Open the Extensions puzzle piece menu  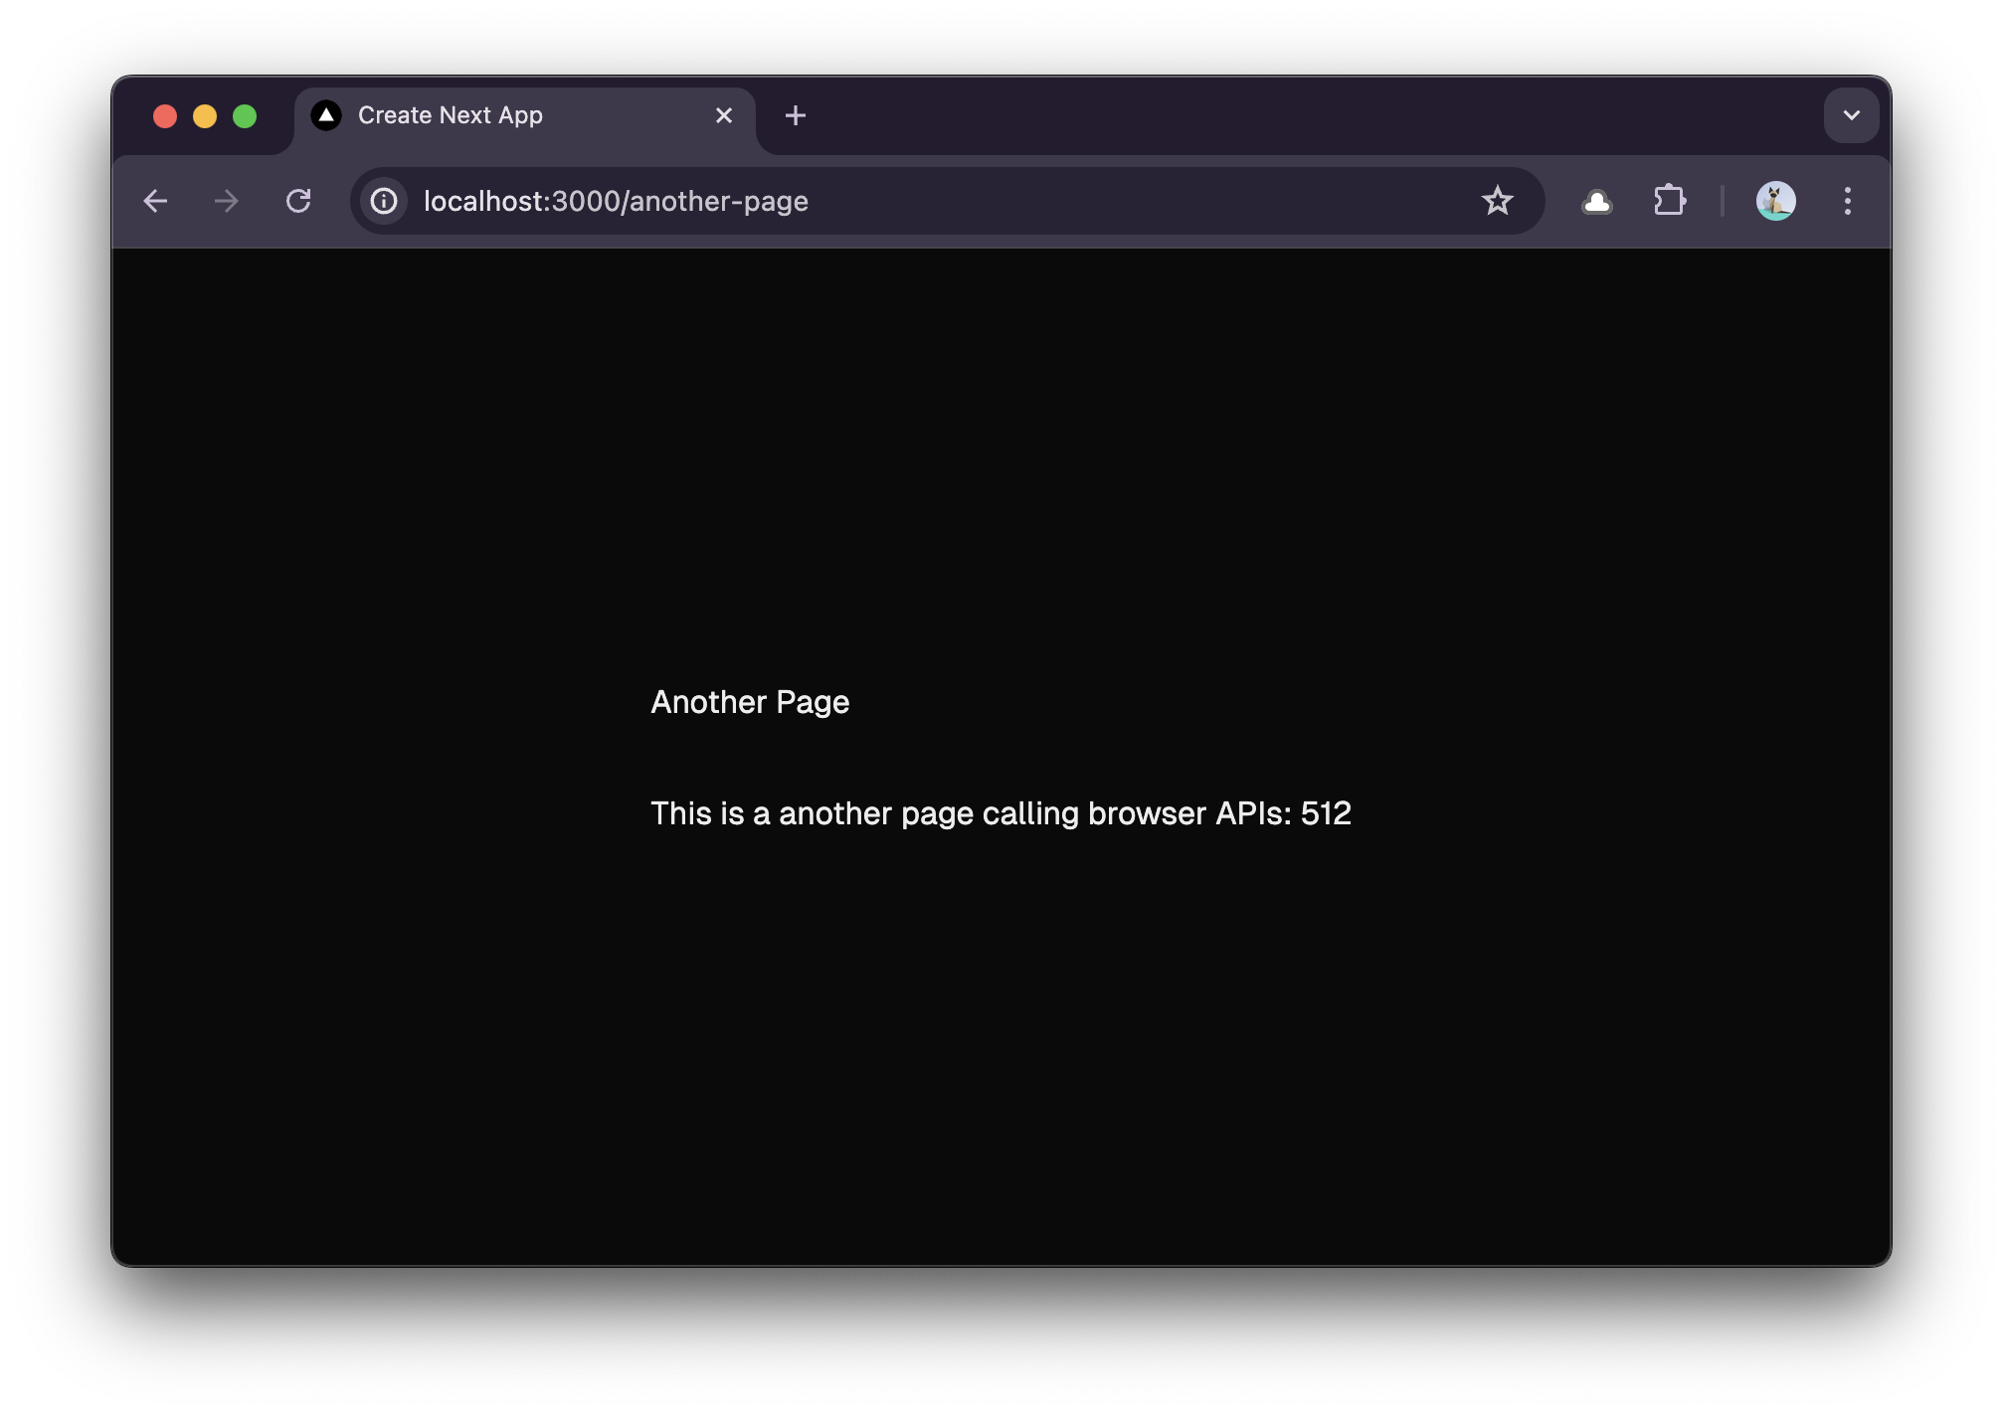tap(1670, 201)
